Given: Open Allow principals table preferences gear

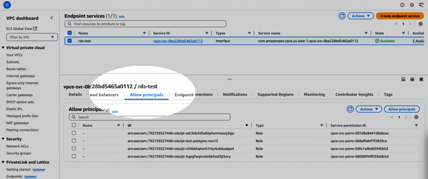Looking at the screenshot, I should [x=416, y=117].
